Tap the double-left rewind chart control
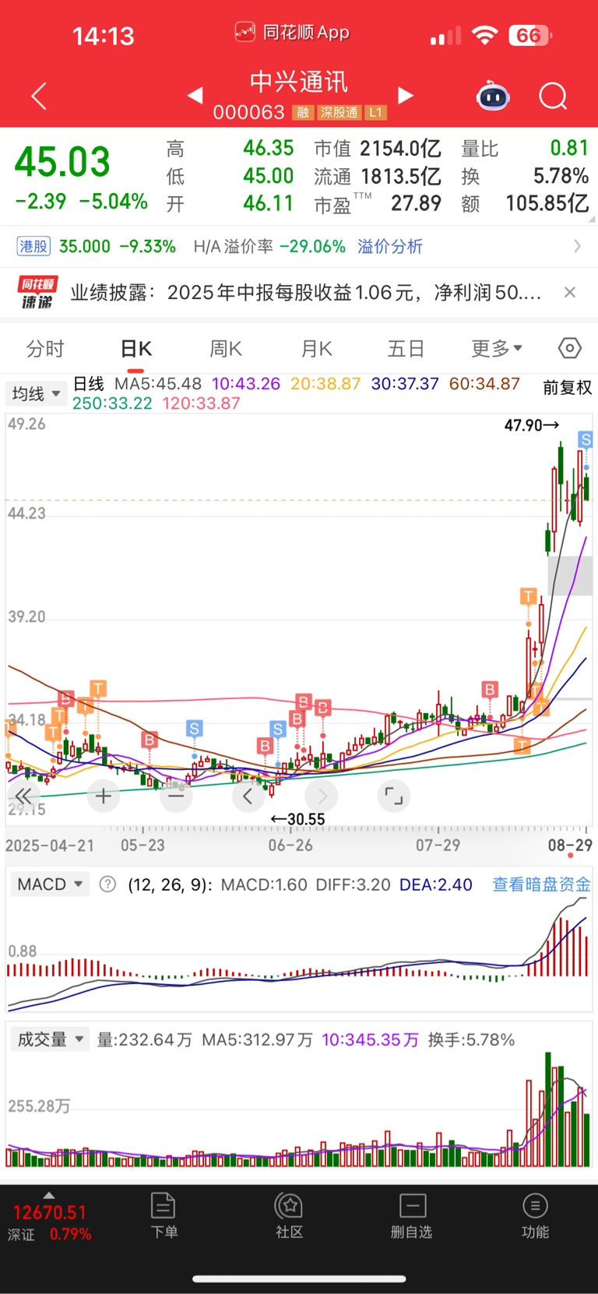Viewport: 598px width, 1294px height. [x=23, y=796]
